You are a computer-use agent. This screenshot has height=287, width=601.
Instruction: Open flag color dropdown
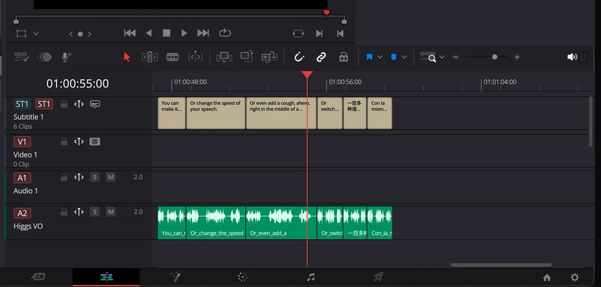point(380,57)
